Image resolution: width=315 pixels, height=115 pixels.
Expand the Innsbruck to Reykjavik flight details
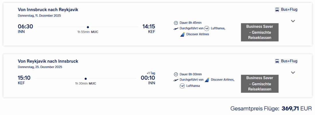click(x=293, y=21)
